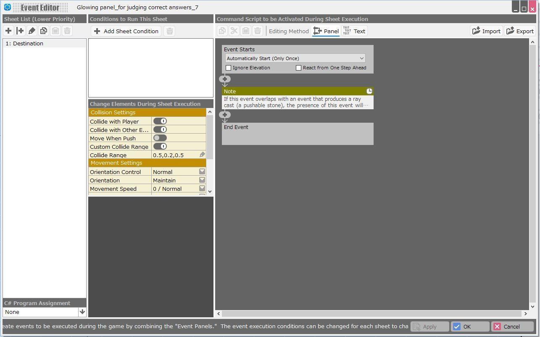Delete command with script toolbar trash icon

(x=258, y=31)
